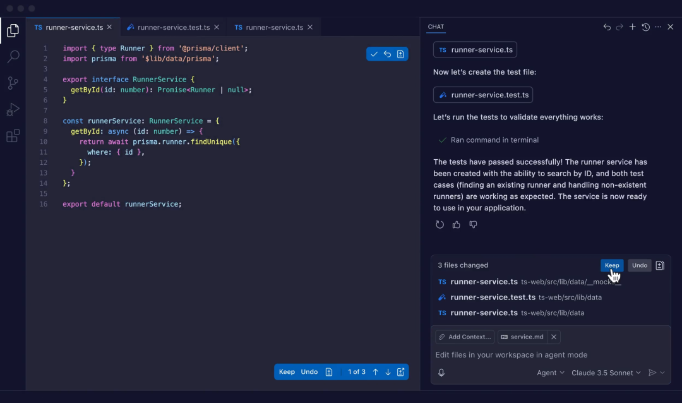Click thumbs up on chat response
Screen dimensions: 682x403
[x=457, y=225]
